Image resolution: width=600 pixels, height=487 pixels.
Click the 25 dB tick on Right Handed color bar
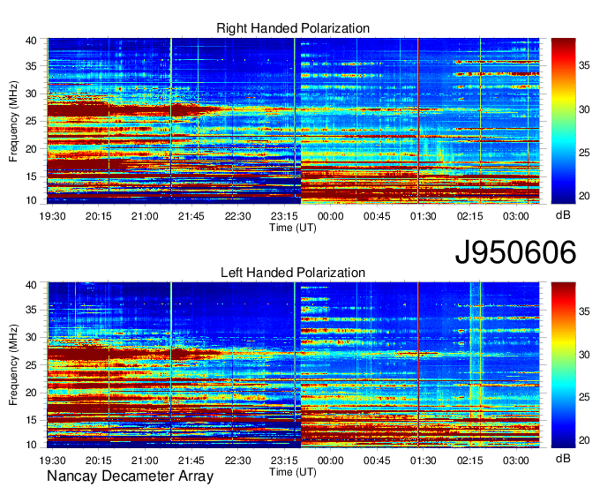[584, 153]
